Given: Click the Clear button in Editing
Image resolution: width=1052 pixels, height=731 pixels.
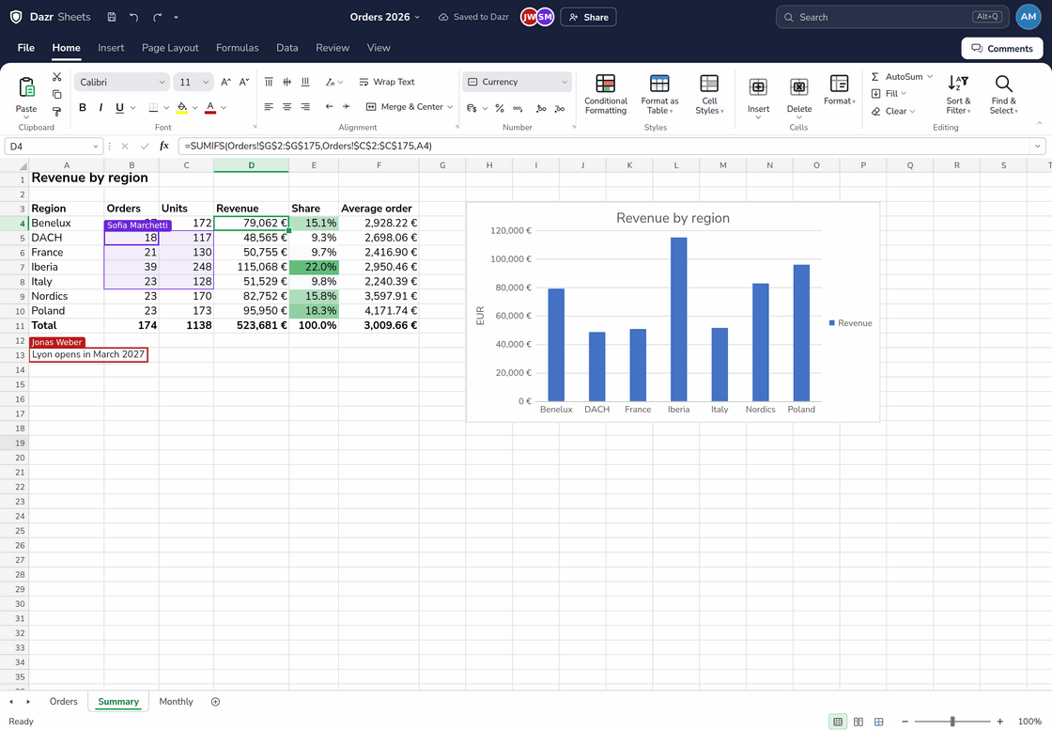Looking at the screenshot, I should click(x=892, y=112).
